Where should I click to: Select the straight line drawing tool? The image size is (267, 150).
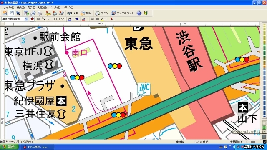point(48,19)
